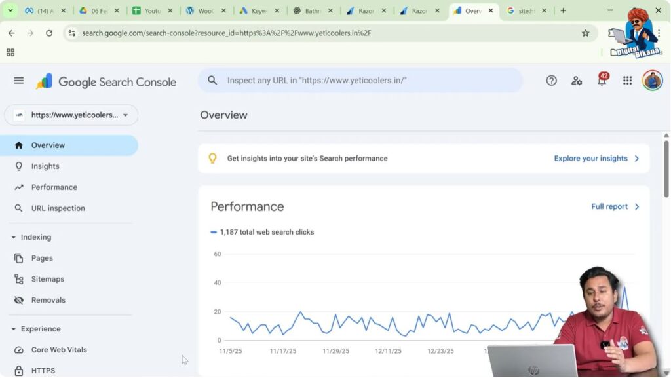
Task: Open the HTTPS report entry
Action: [43, 371]
